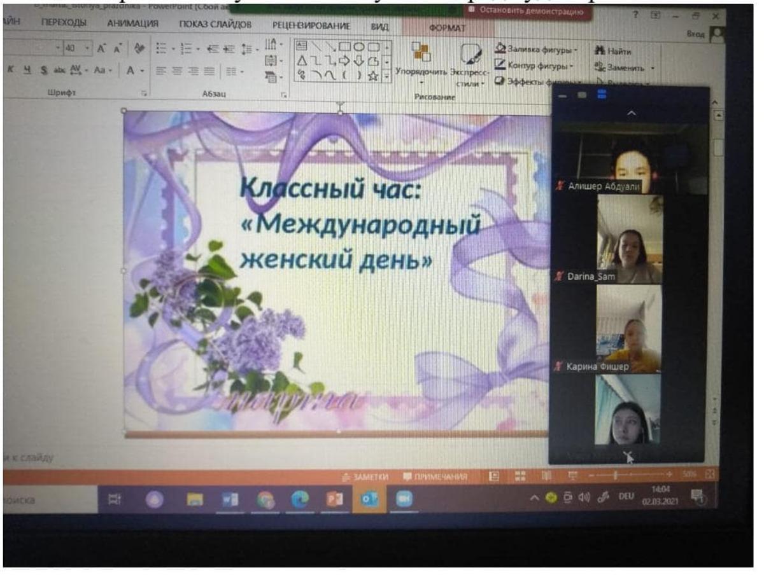This screenshot has width=764, height=575.
Task: Toggle underline text formatting
Action: pos(27,71)
